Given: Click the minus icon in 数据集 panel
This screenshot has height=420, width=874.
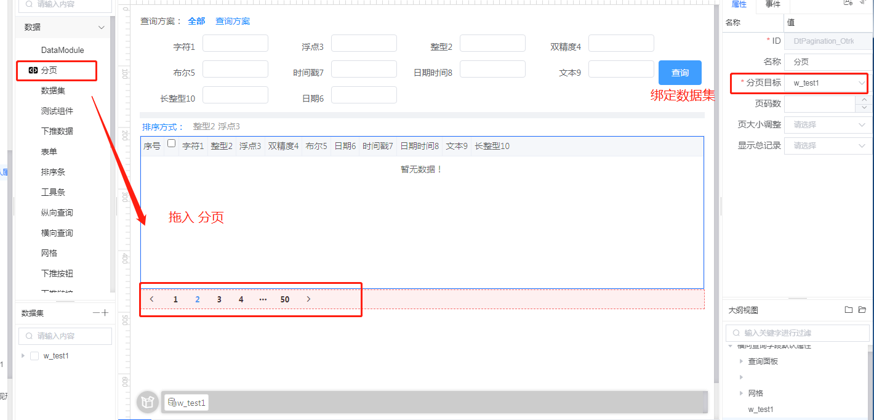Looking at the screenshot, I should click(96, 313).
